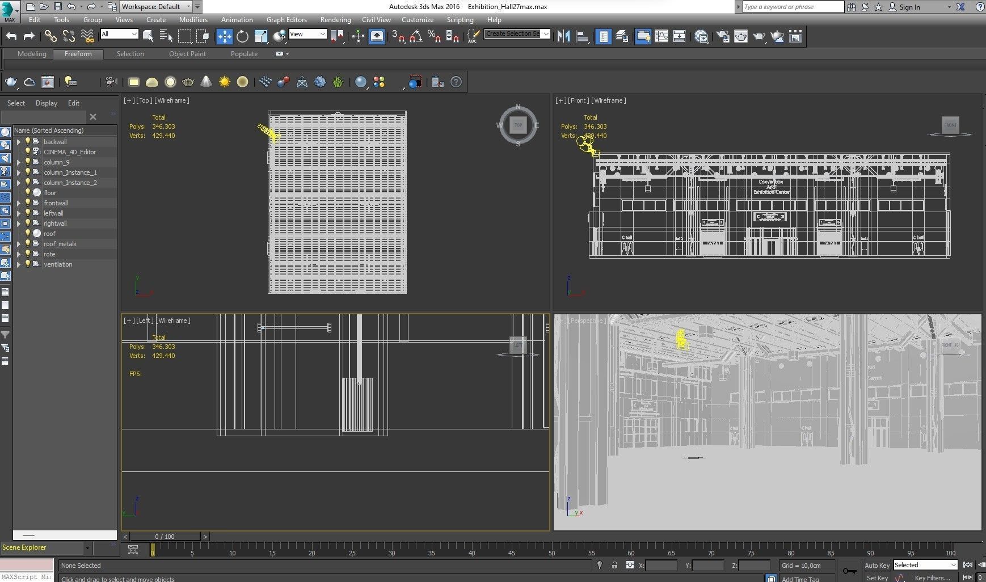Screen dimensions: 986x582
Task: Toggle visibility of the backwall object
Action: [x=27, y=142]
